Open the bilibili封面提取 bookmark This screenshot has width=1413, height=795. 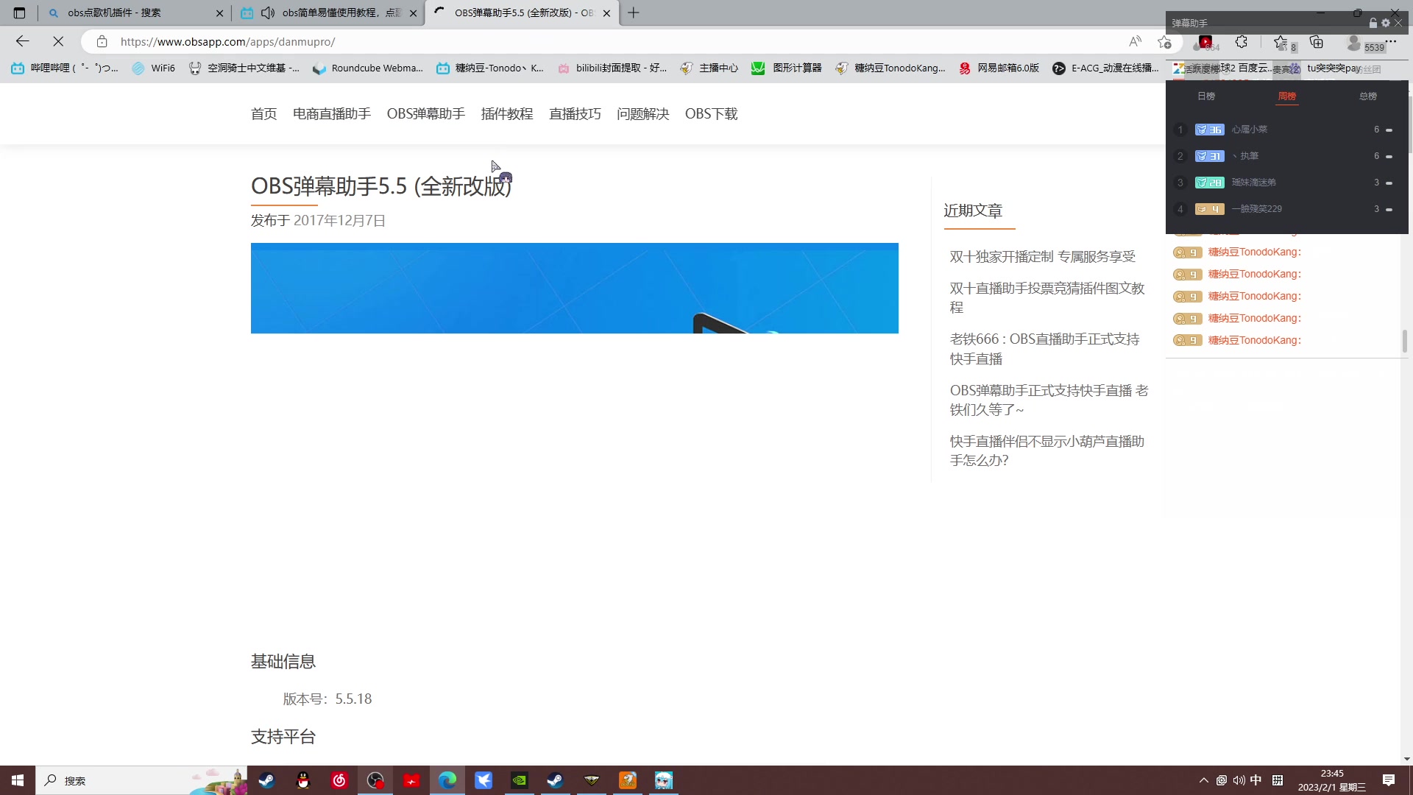pos(612,68)
